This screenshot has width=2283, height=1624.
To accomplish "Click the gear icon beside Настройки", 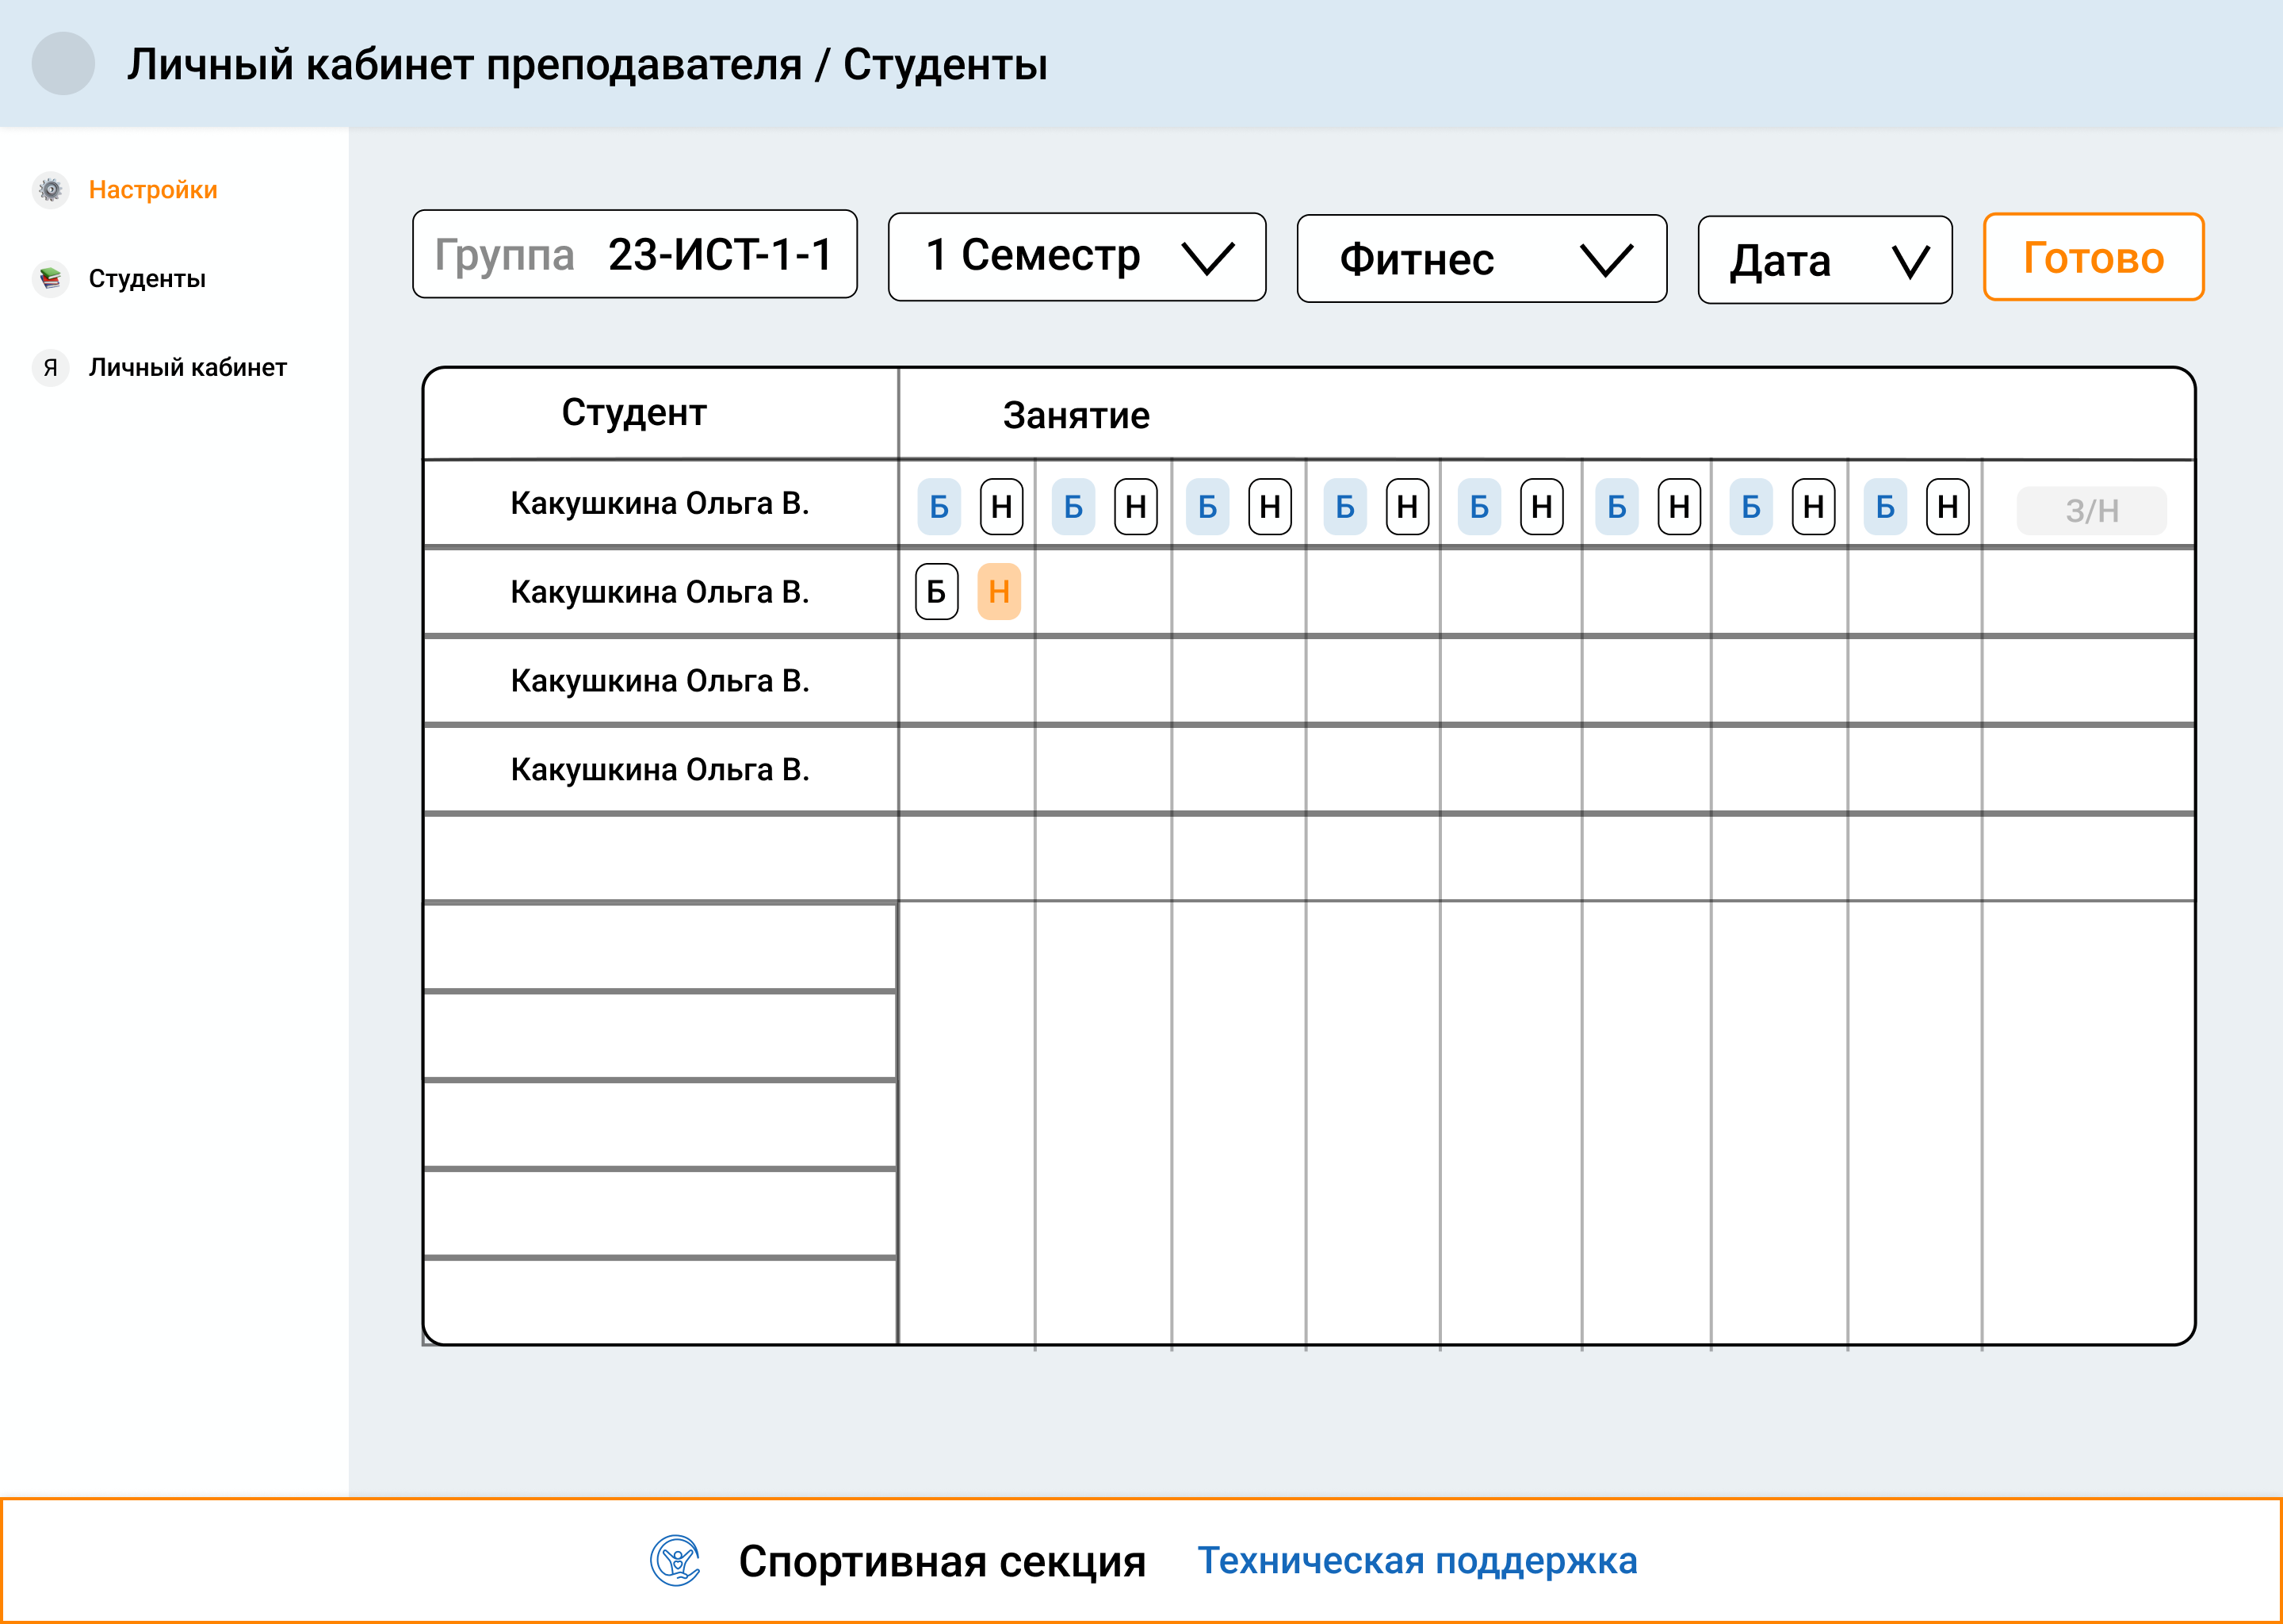I will (x=50, y=190).
